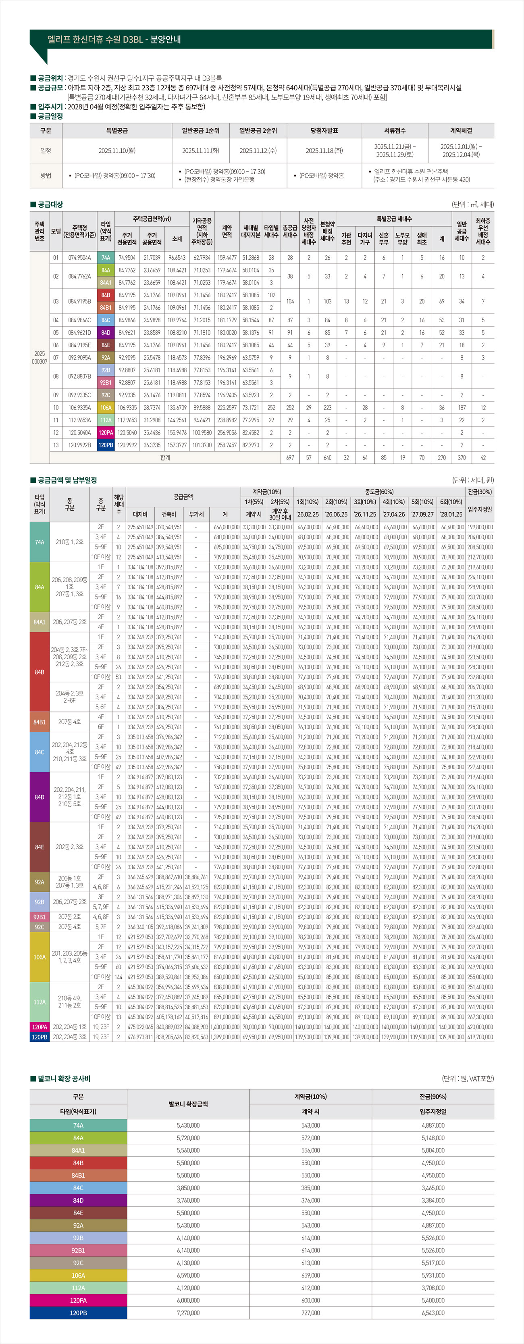Select the purple 84D swatch in 공급대상 table
The height and width of the screenshot is (1344, 524).
[106, 332]
